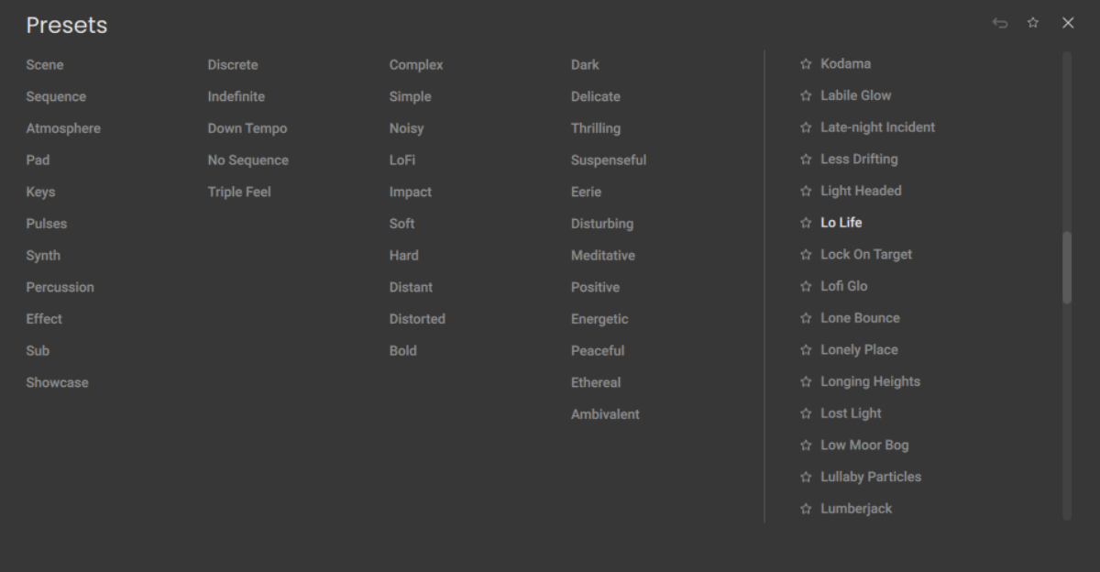The image size is (1100, 572).
Task: Toggle star beside Lofi Glo
Action: tap(806, 286)
